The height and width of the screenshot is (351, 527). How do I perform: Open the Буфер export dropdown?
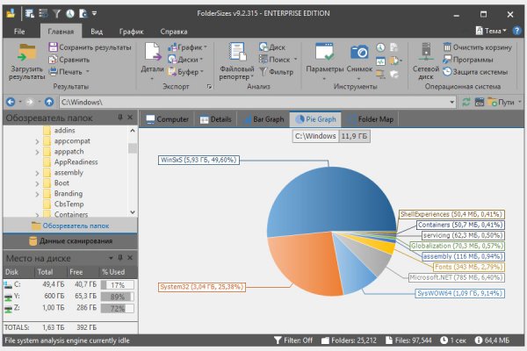click(x=186, y=72)
